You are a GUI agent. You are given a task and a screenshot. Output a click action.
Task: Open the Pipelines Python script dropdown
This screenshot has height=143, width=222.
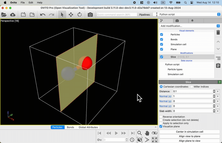pos(186,14)
